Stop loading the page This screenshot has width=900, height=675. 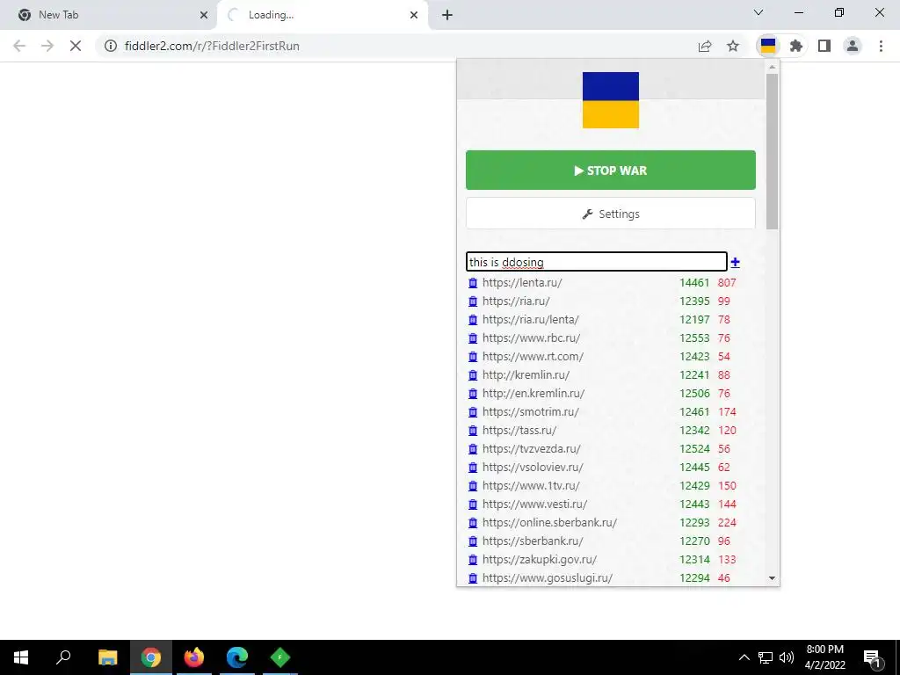point(76,46)
